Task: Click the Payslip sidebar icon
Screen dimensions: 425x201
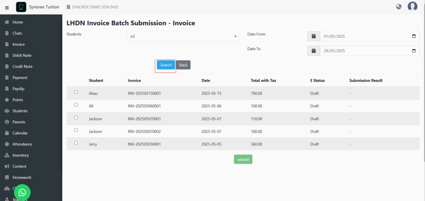Action: [7, 89]
